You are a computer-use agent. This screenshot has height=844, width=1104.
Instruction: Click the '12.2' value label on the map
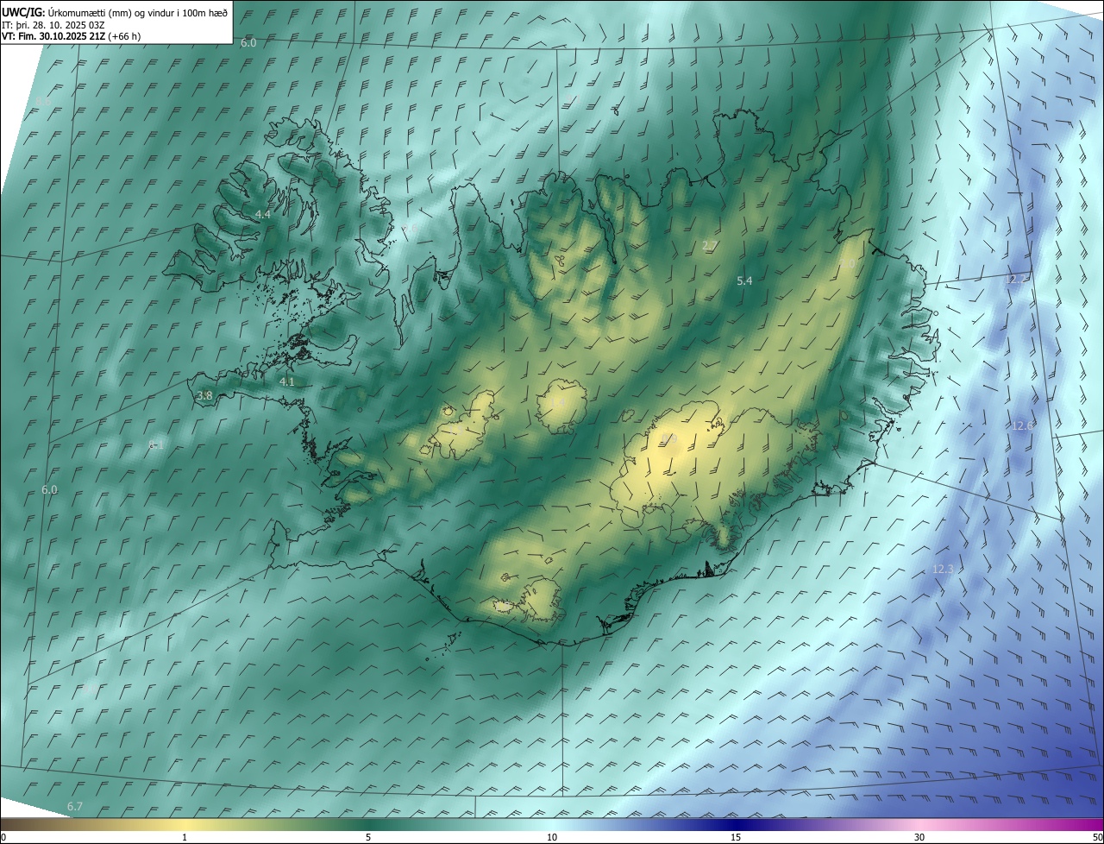[1017, 280]
